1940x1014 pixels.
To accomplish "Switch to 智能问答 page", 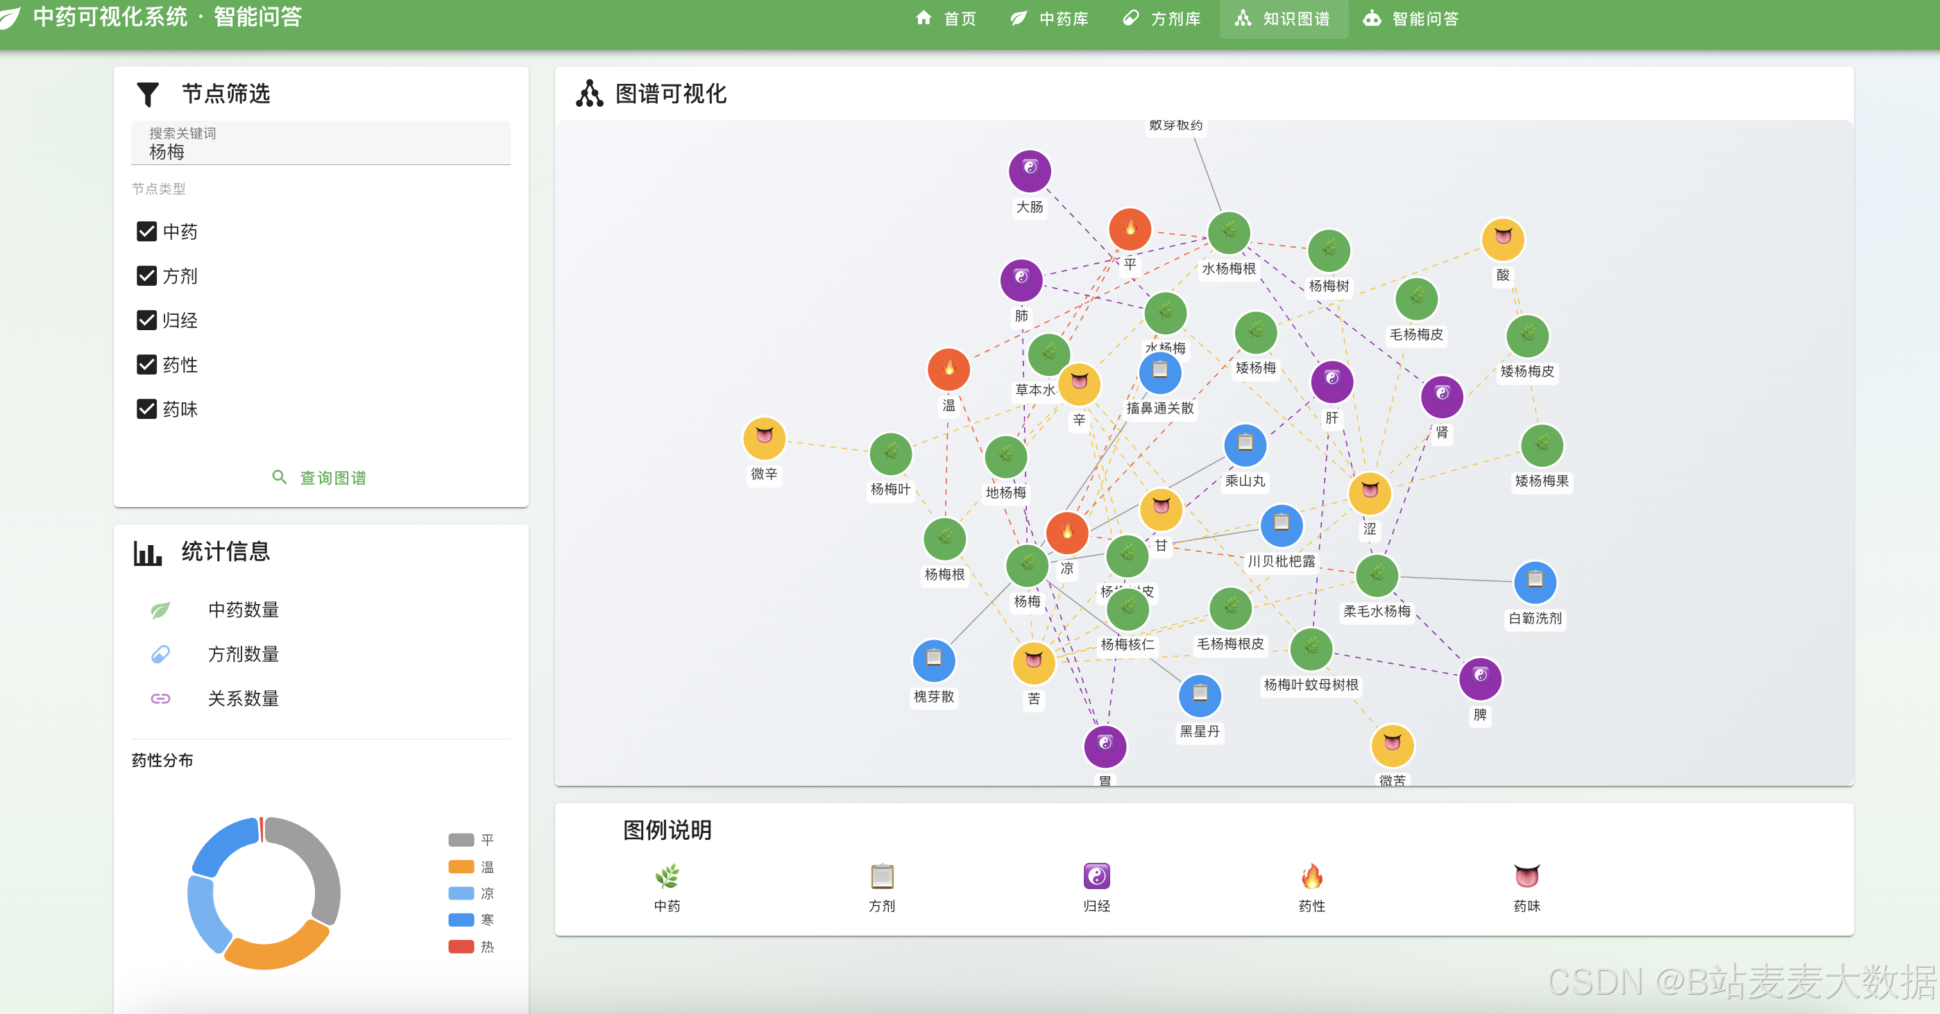I will (1411, 19).
